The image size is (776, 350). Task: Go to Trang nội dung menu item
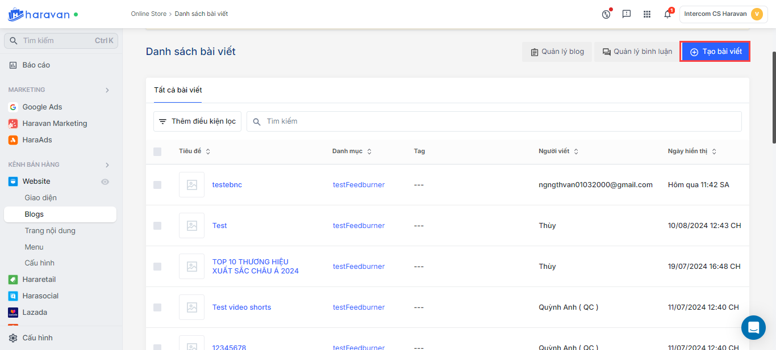coord(50,231)
